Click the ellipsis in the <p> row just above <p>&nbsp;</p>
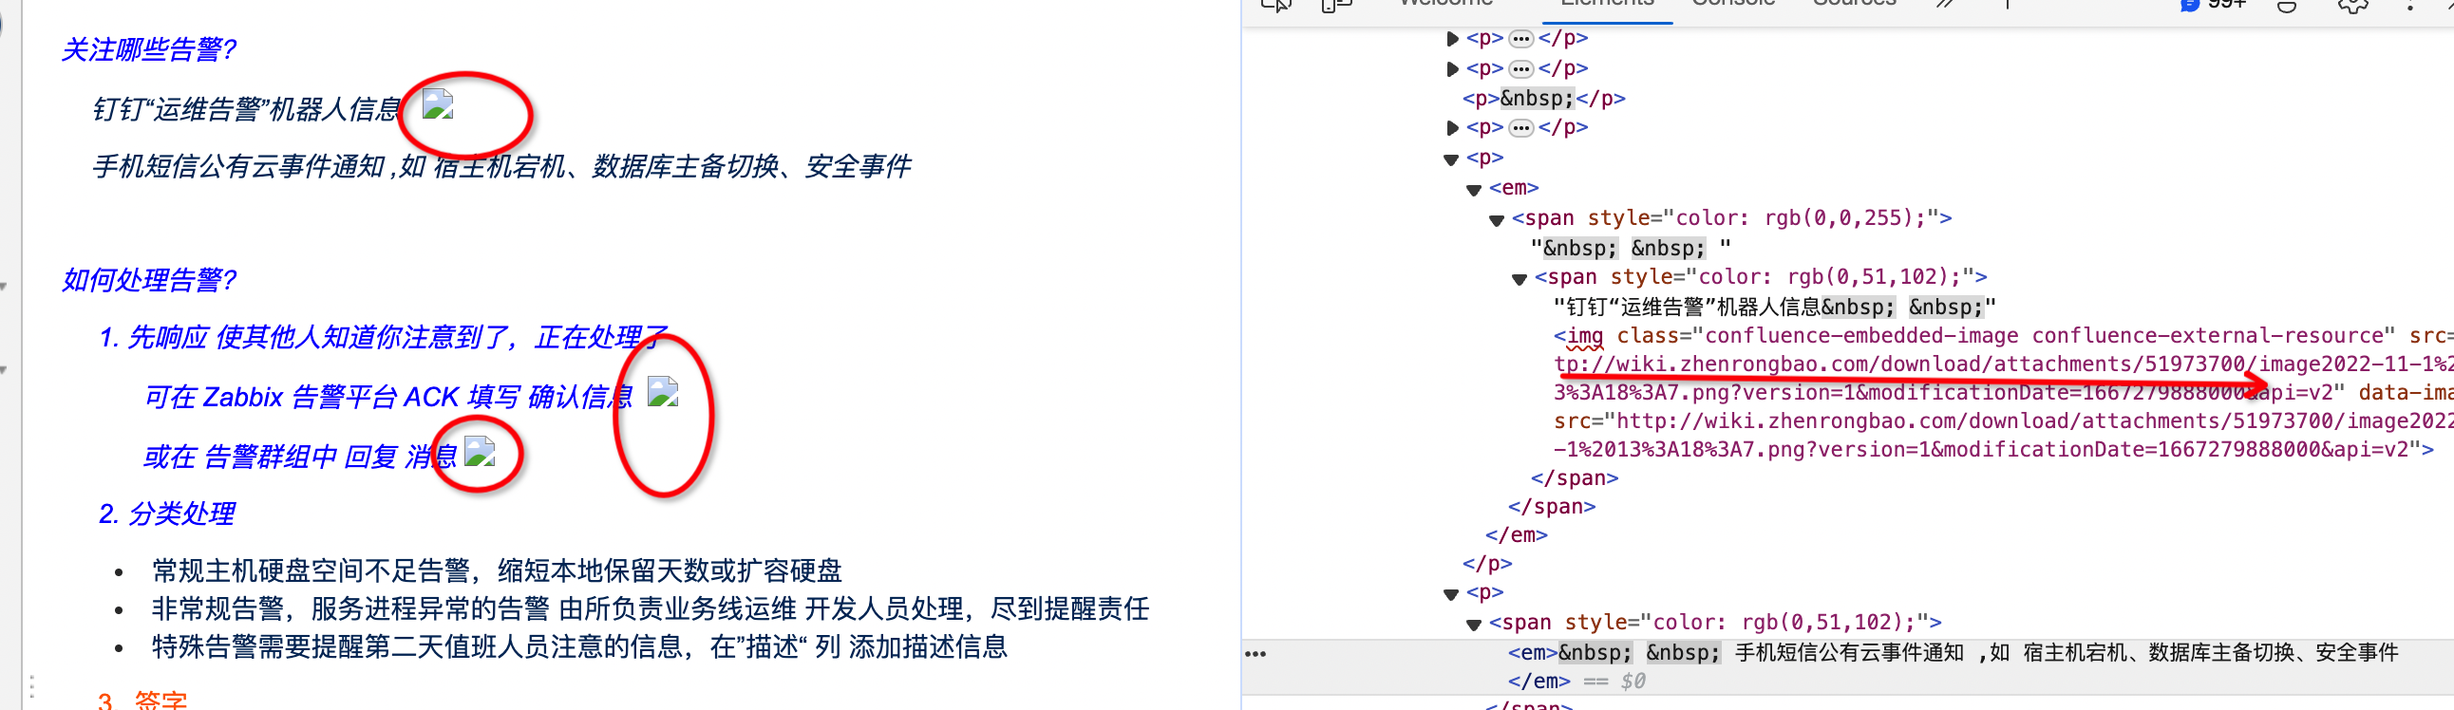The width and height of the screenshot is (2454, 710). click(x=1521, y=68)
